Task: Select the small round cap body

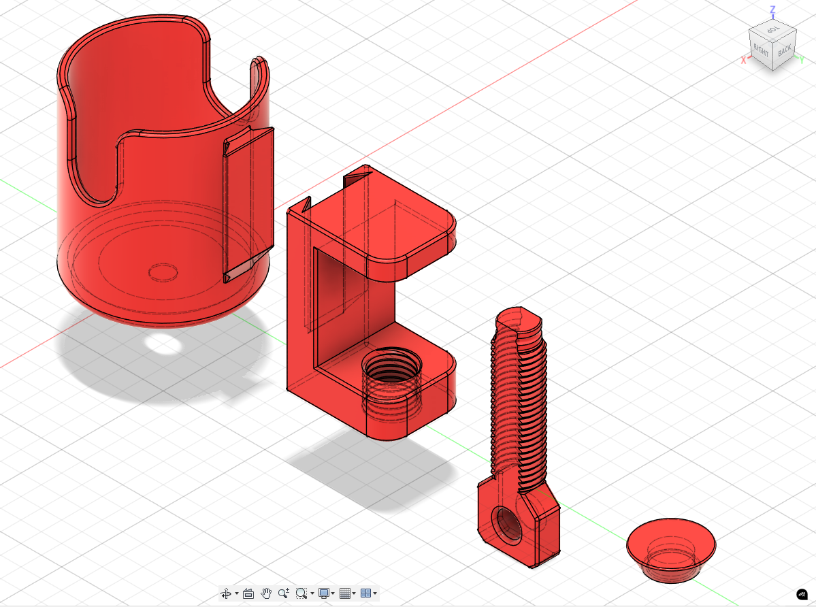Action: (x=671, y=550)
